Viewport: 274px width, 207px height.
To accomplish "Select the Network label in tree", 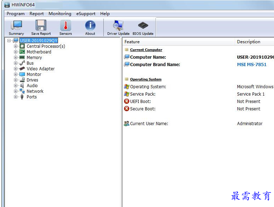I will pos(35,91).
